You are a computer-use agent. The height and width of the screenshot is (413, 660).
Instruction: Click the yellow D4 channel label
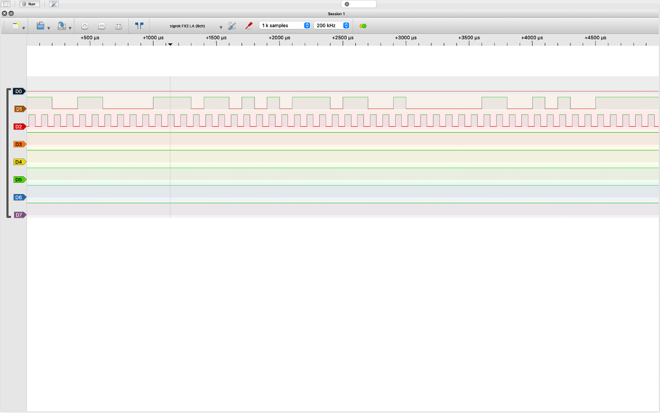tap(19, 162)
